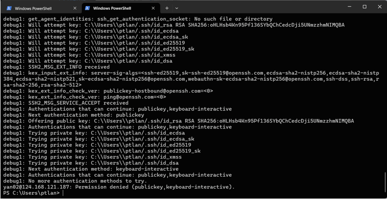The image size is (387, 199).
Task: Maximize the terminal window
Action: 364,6
